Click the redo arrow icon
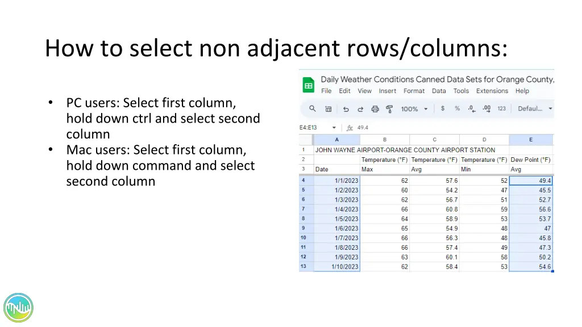 pyautogui.click(x=360, y=109)
